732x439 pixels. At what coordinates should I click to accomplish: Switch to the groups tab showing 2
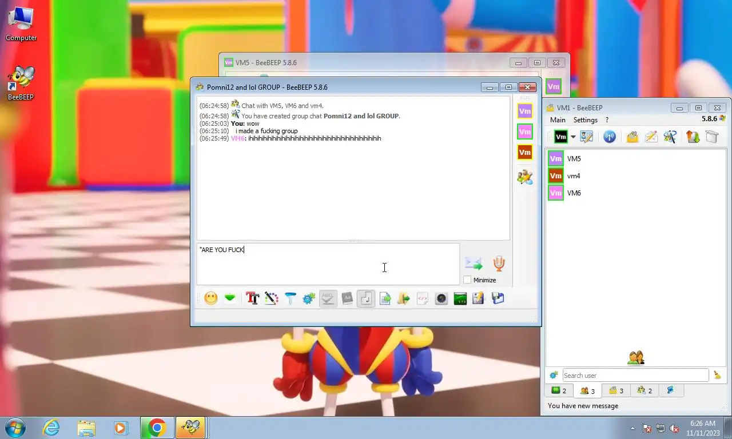pyautogui.click(x=645, y=391)
